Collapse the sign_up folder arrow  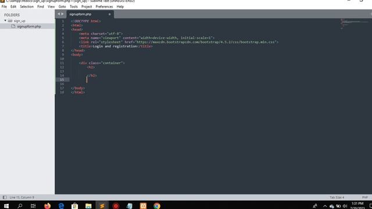point(5,21)
